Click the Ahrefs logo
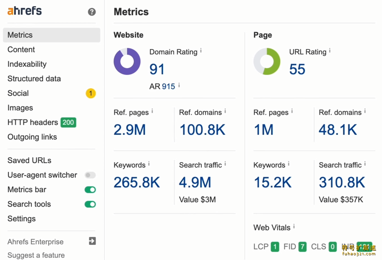 (x=25, y=11)
